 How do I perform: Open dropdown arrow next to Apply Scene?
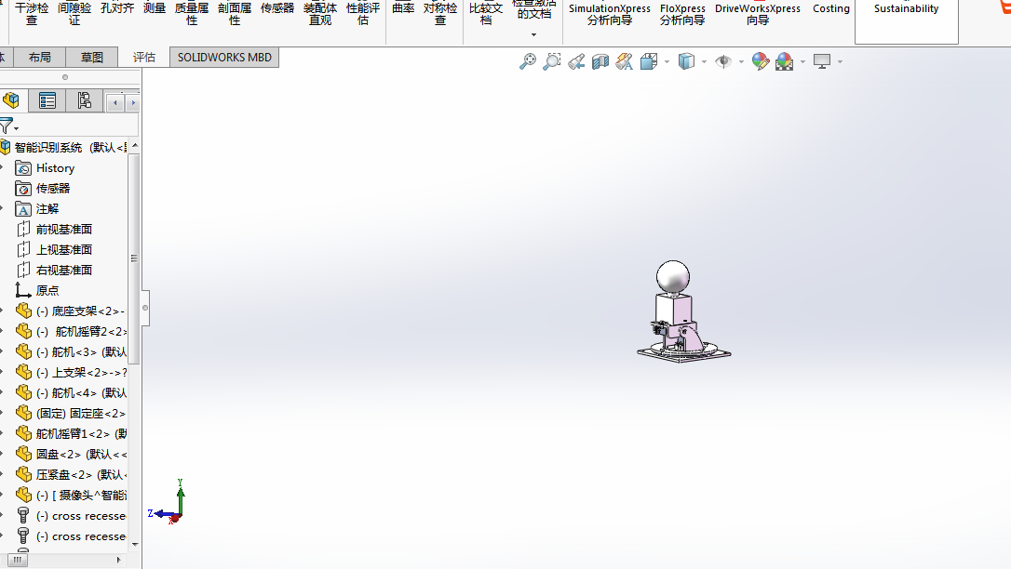tap(802, 61)
